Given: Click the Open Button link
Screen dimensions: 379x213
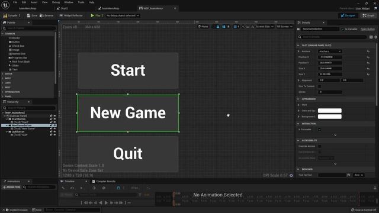Looking at the screenshot, I should click(367, 29).
